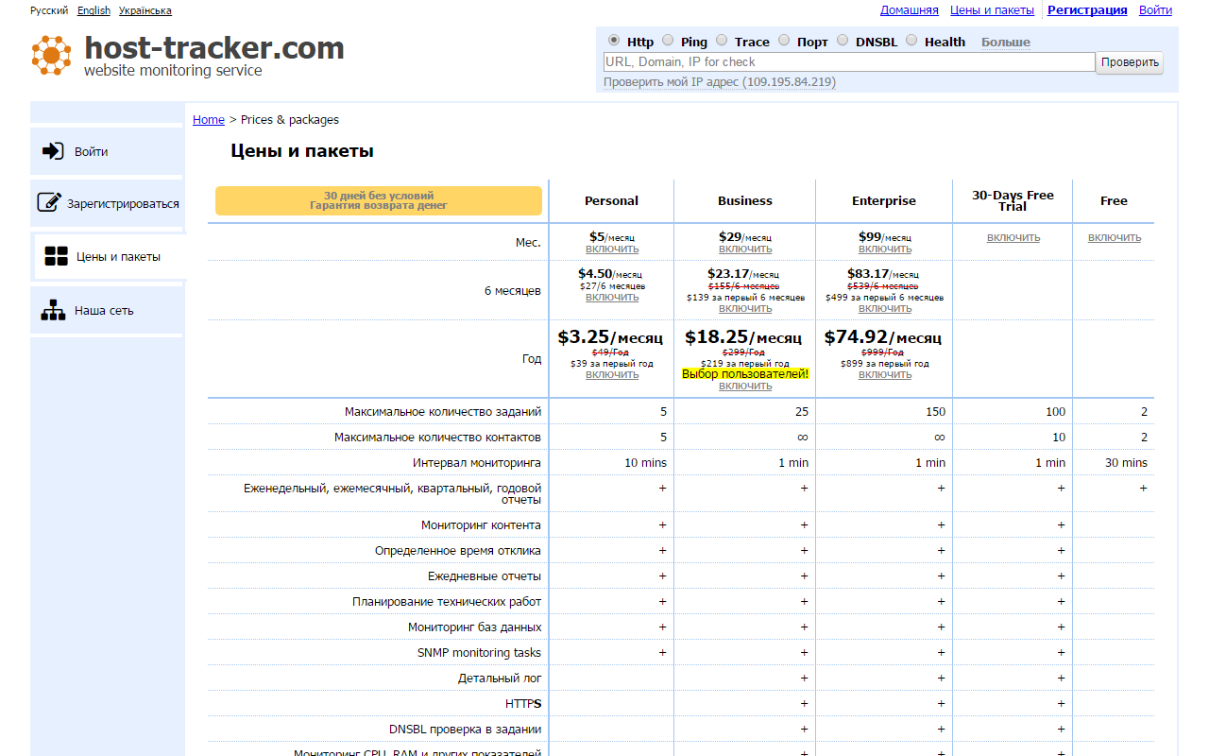The height and width of the screenshot is (756, 1209).
Task: Select the Http radio button
Action: [614, 41]
